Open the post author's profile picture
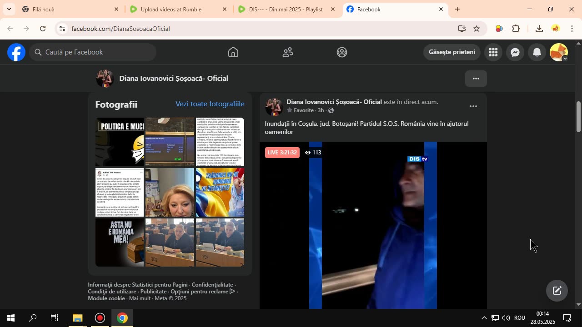 pyautogui.click(x=274, y=106)
